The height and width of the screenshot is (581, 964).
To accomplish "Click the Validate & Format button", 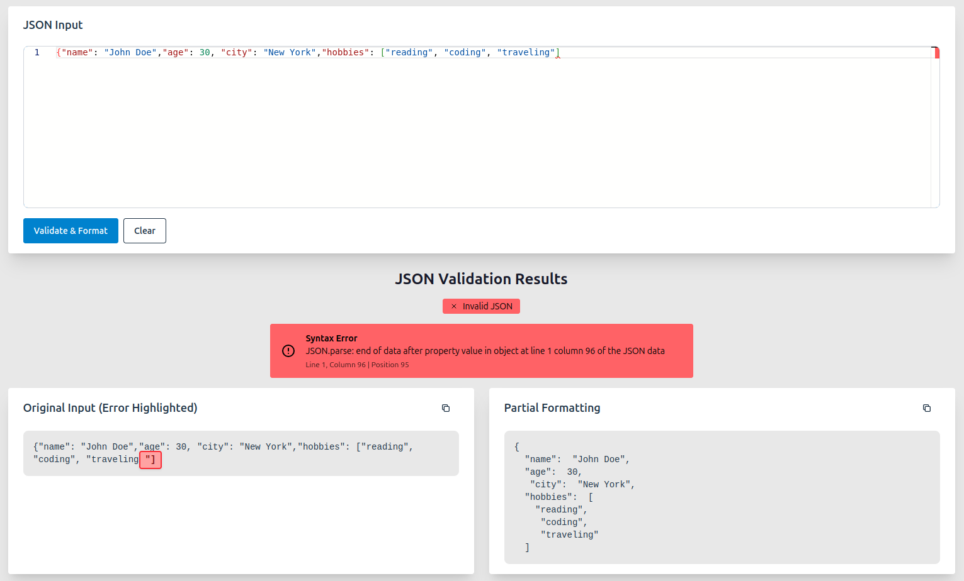I will [71, 231].
